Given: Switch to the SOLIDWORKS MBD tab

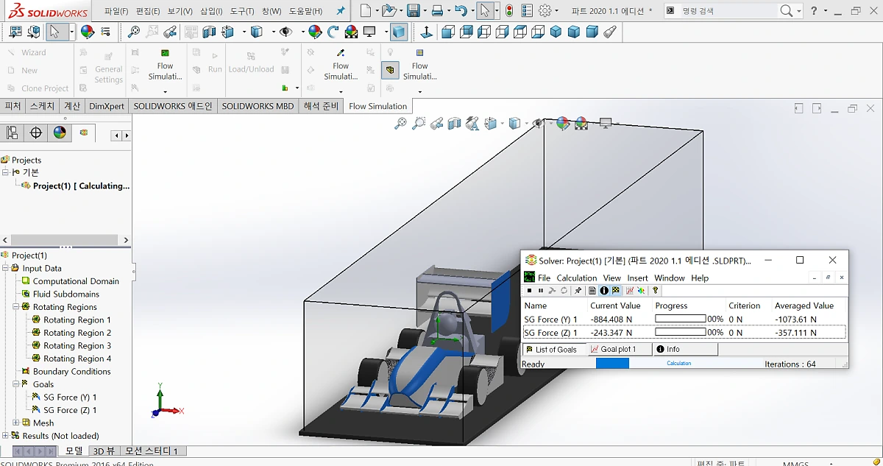Looking at the screenshot, I should 258,106.
